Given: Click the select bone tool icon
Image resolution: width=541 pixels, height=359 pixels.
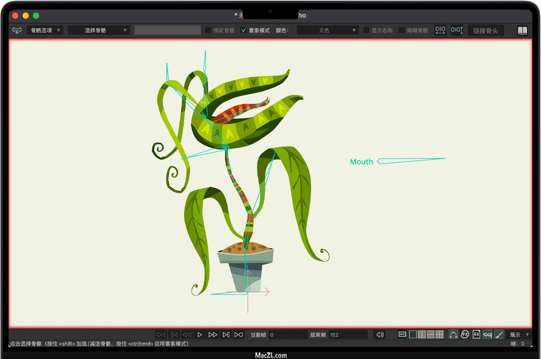Looking at the screenshot, I should (17, 31).
